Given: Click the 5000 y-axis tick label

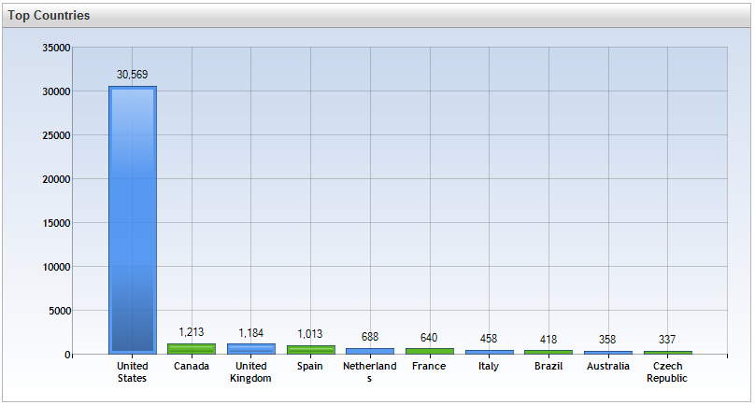Looking at the screenshot, I should point(59,311).
